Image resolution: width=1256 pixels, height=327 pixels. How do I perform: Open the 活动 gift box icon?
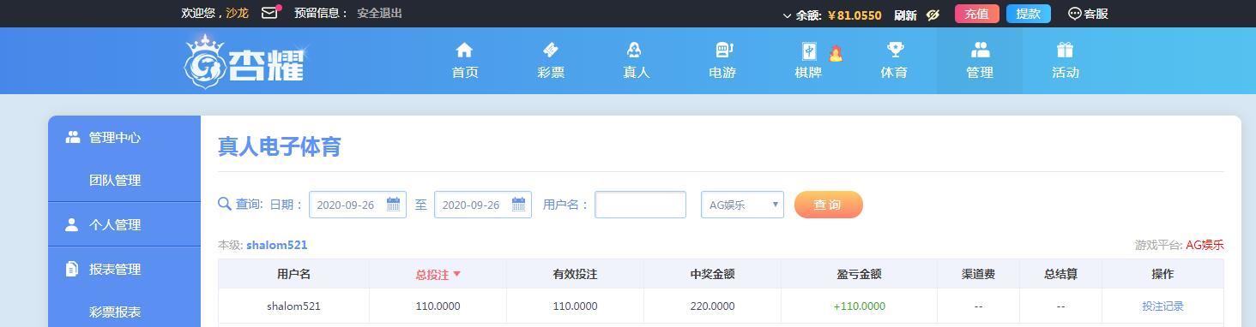(x=1065, y=51)
